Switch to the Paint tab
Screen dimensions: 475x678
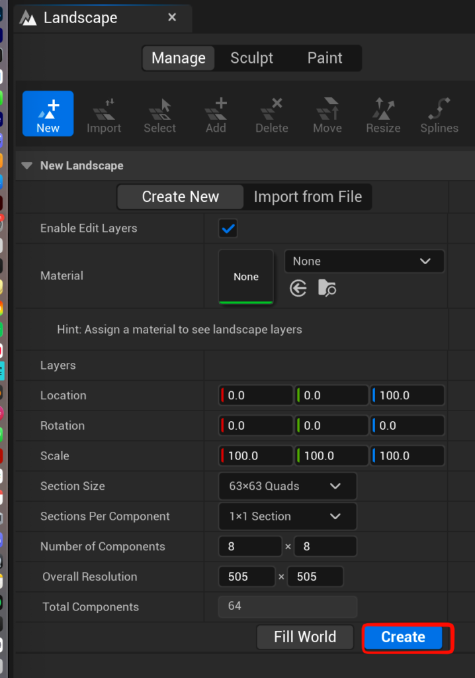pyautogui.click(x=325, y=58)
